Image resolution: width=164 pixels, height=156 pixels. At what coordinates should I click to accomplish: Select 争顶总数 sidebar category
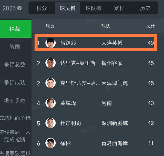pos(15,65)
